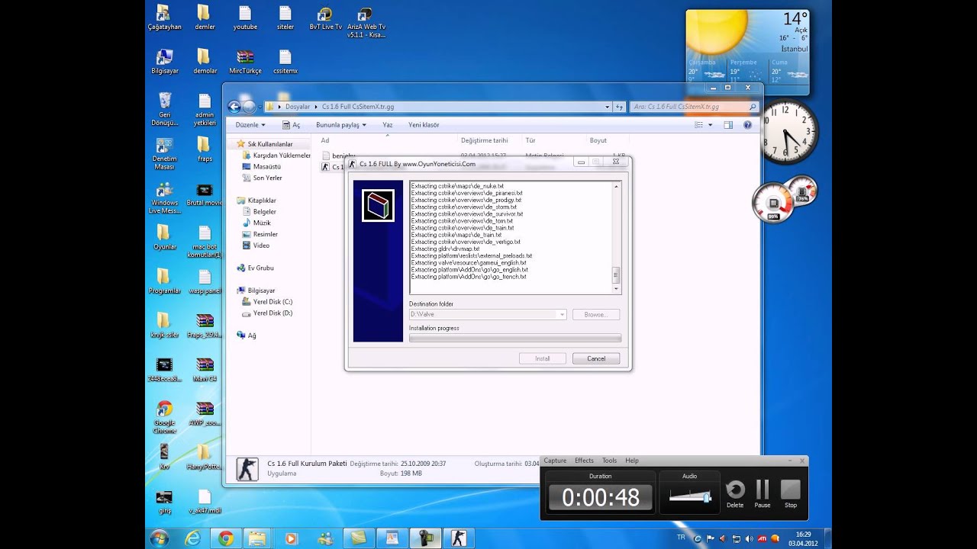Viewport: 977px width, 549px height.
Task: Click Cancel button in installer dialog
Action: (x=596, y=358)
